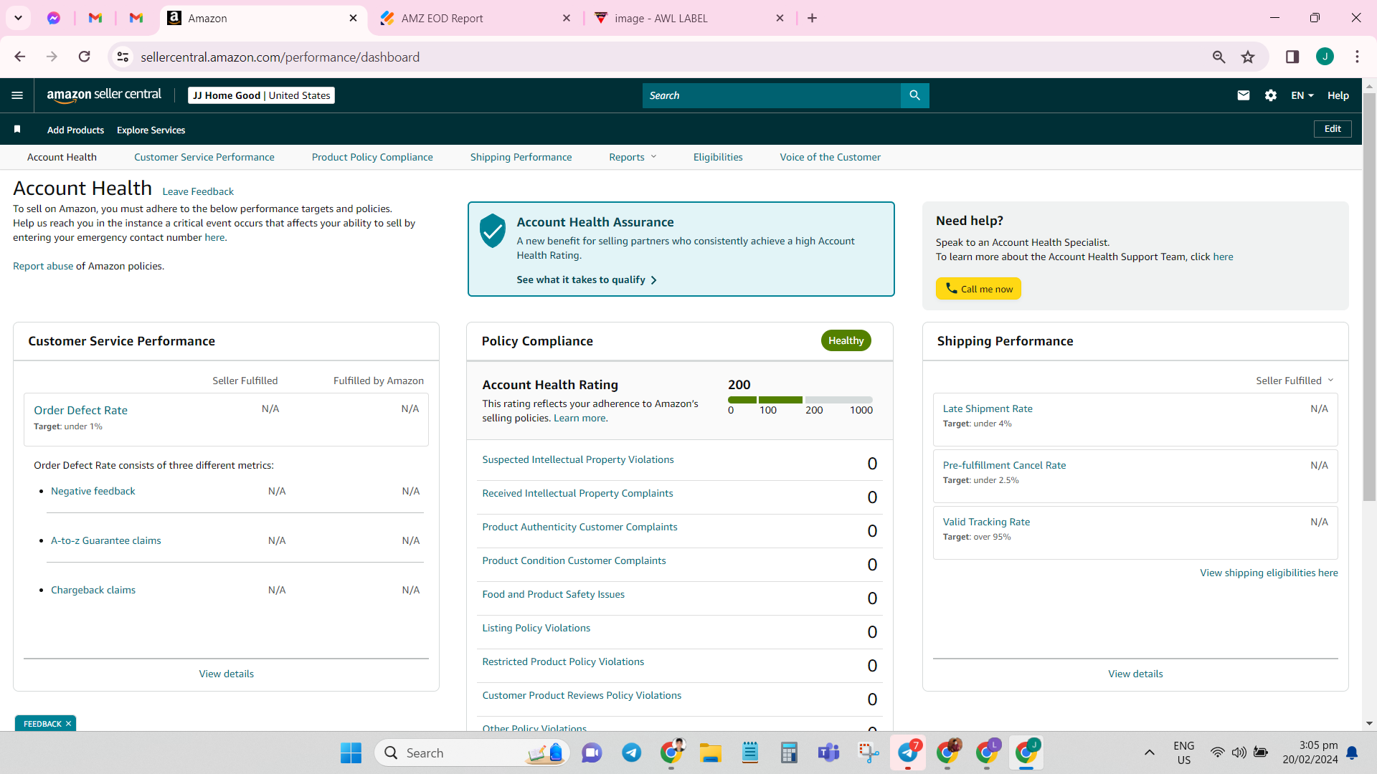1377x774 pixels.
Task: Open Voice of the Customer tab
Action: pyautogui.click(x=831, y=157)
